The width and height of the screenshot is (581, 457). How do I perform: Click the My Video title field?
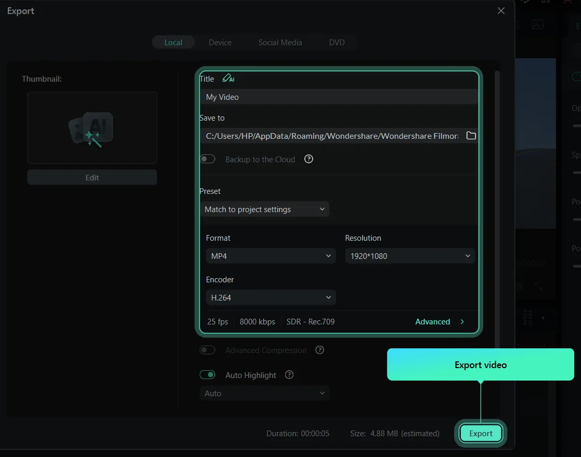[x=338, y=97]
